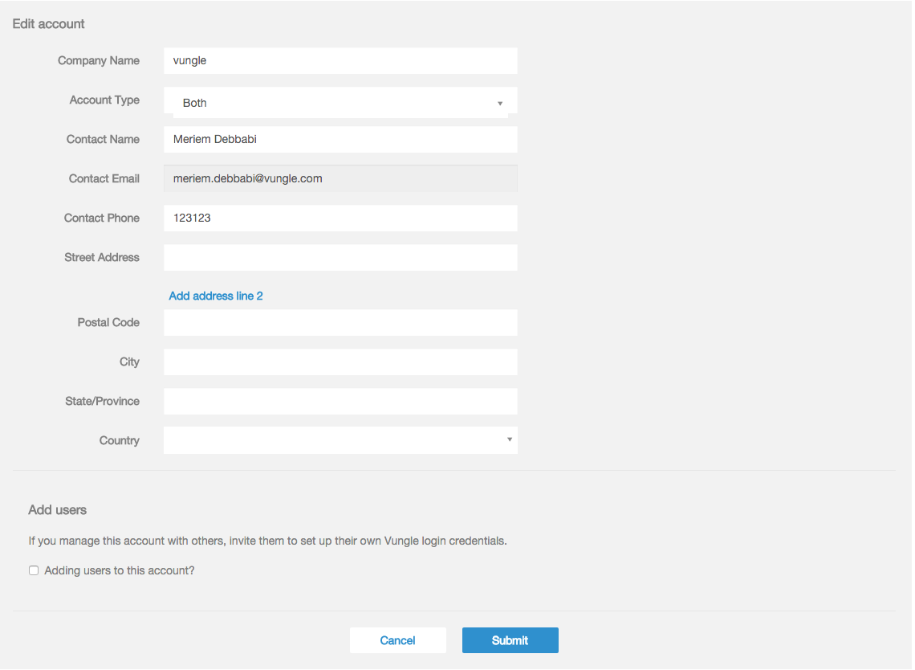Image resolution: width=915 pixels, height=670 pixels.
Task: Open the Account Type dropdown showing Both
Action: coord(340,103)
